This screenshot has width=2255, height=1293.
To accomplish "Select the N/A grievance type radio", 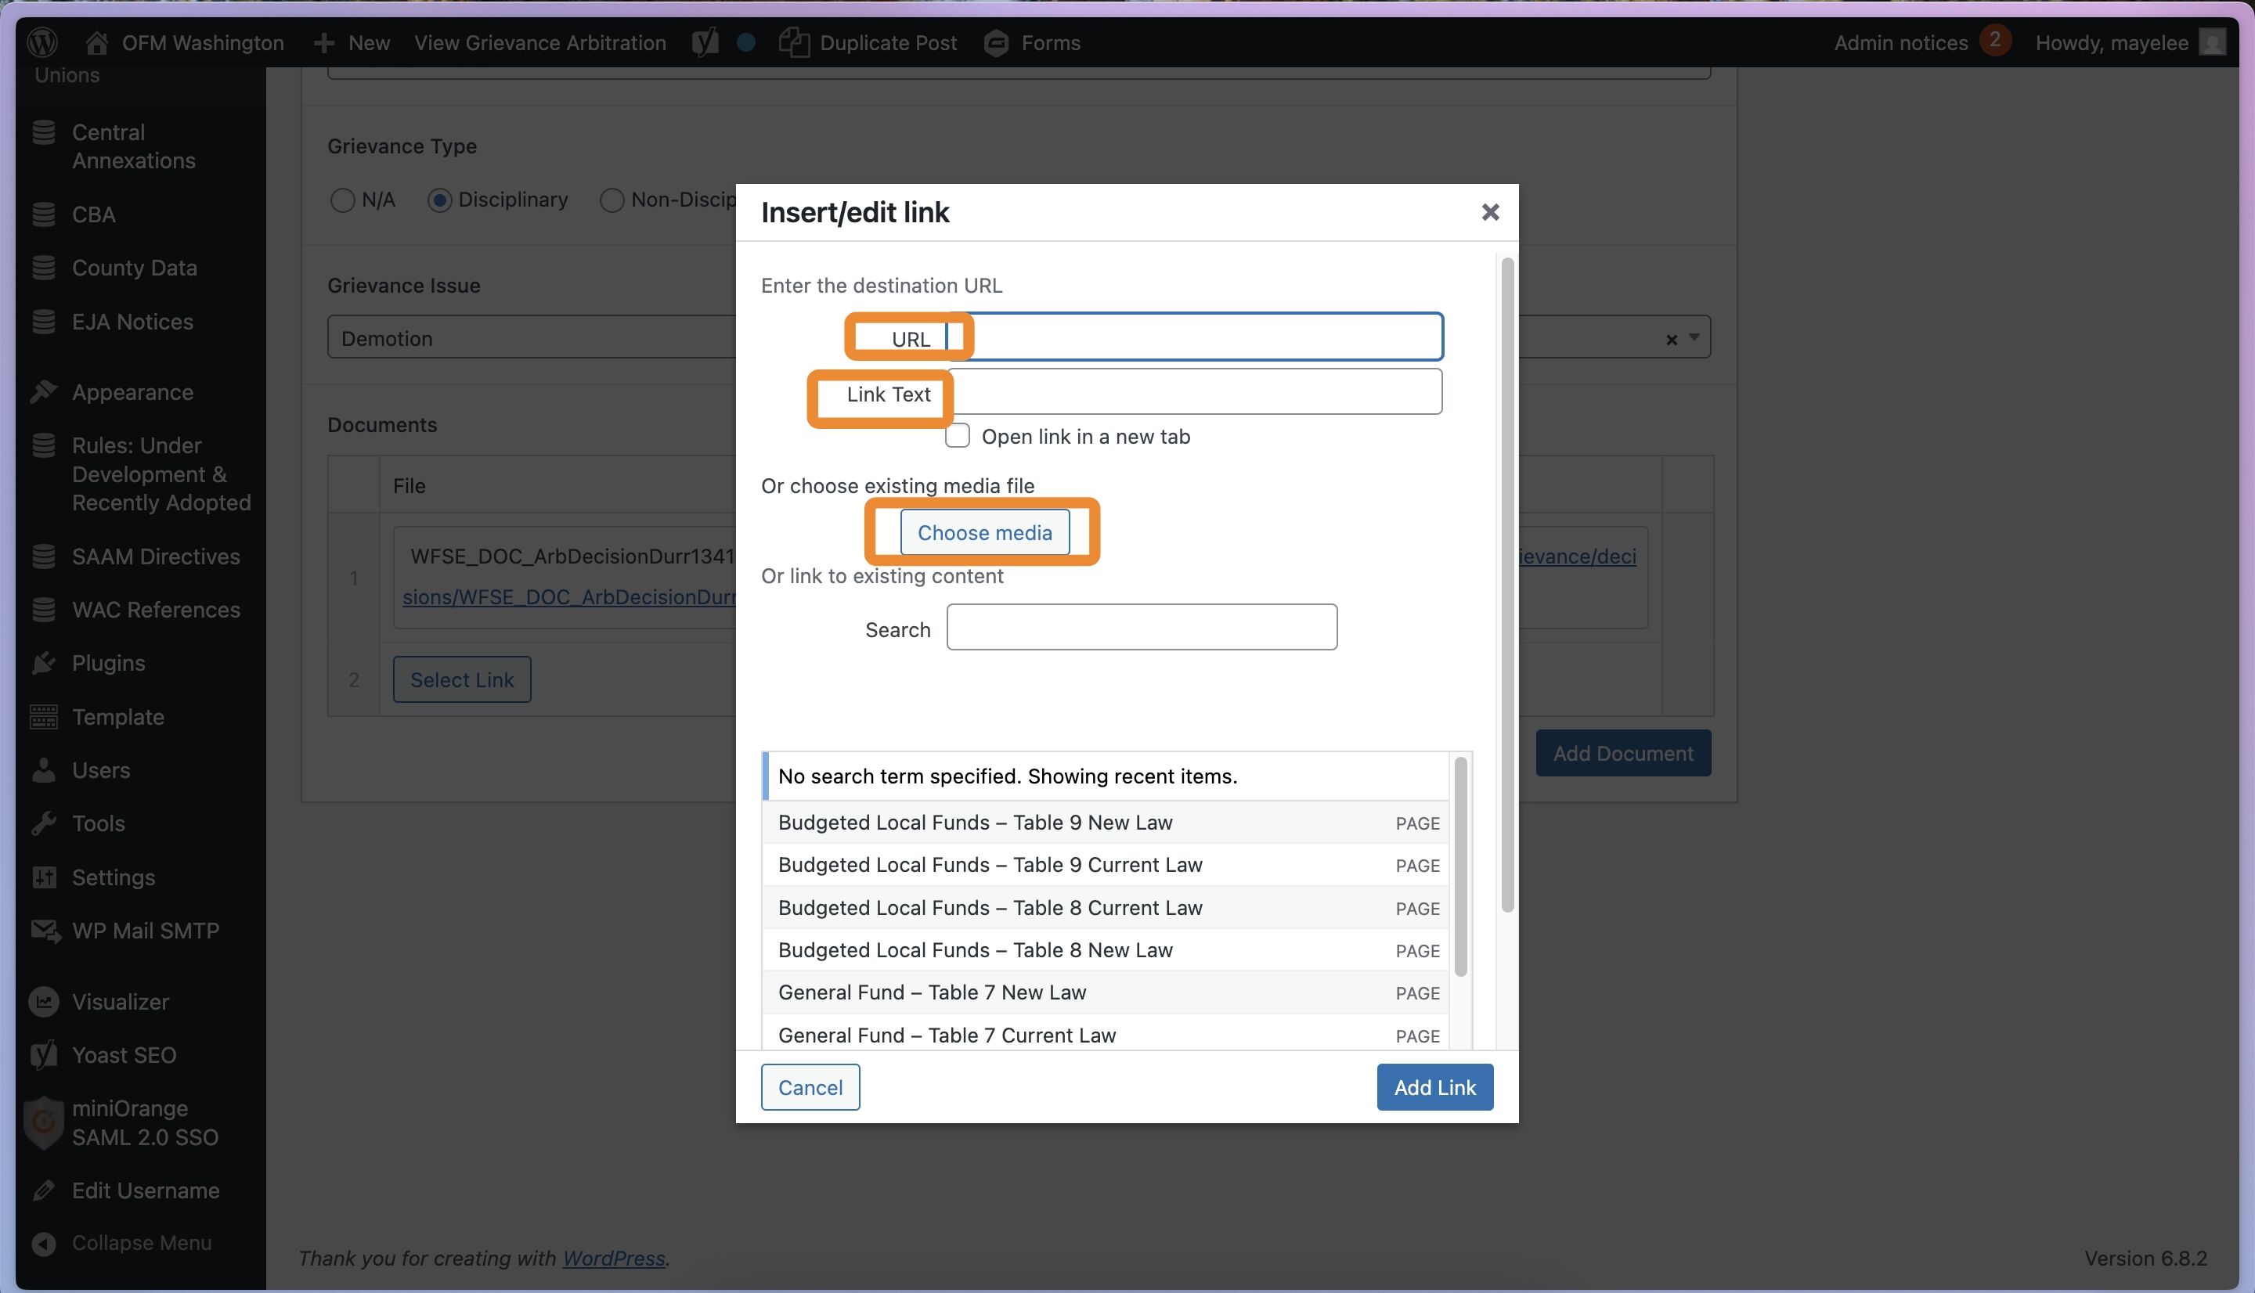I will tap(343, 200).
